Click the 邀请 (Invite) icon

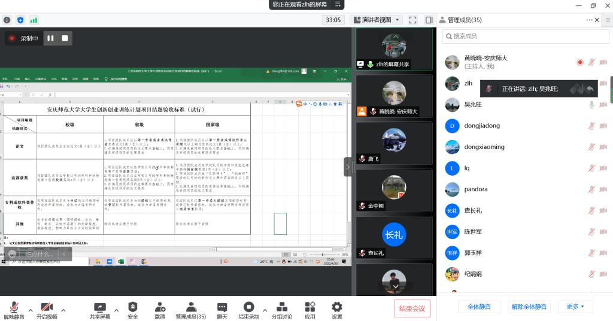point(159,307)
